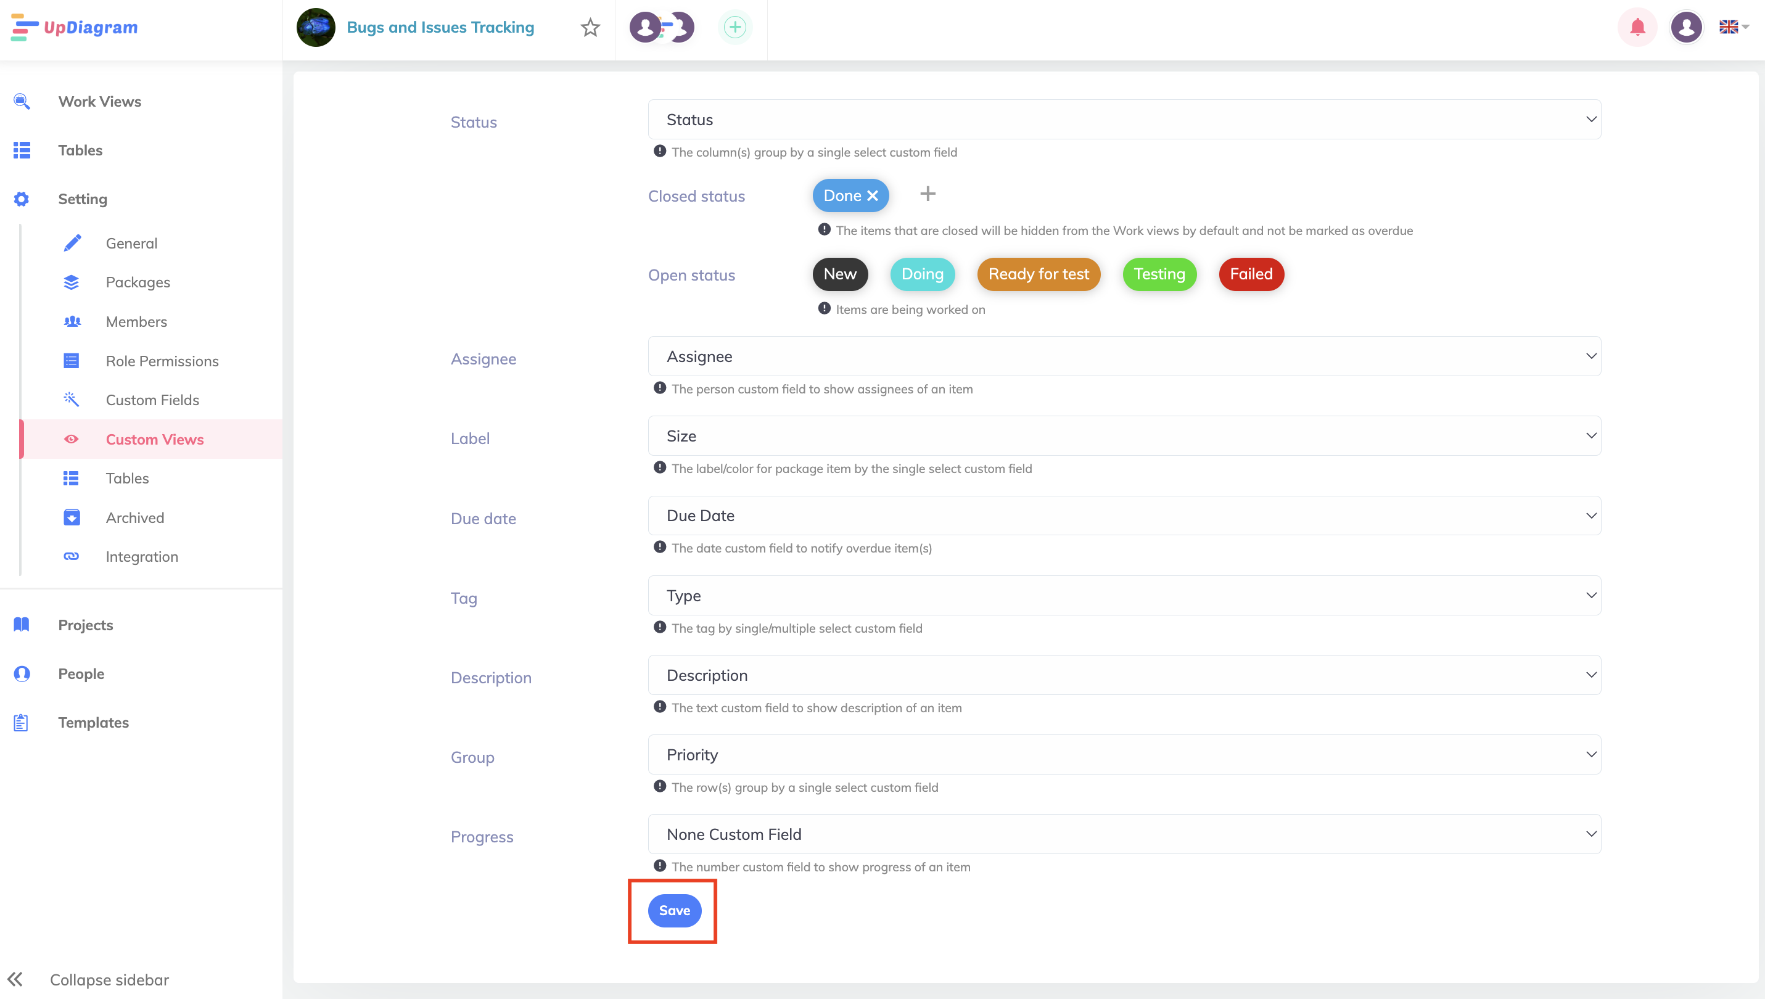Click the People person icon

[x=21, y=674]
